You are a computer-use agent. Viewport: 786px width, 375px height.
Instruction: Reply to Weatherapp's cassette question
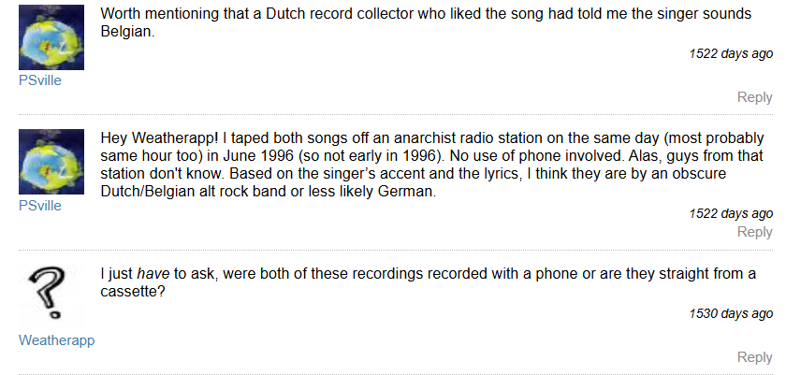click(x=754, y=357)
